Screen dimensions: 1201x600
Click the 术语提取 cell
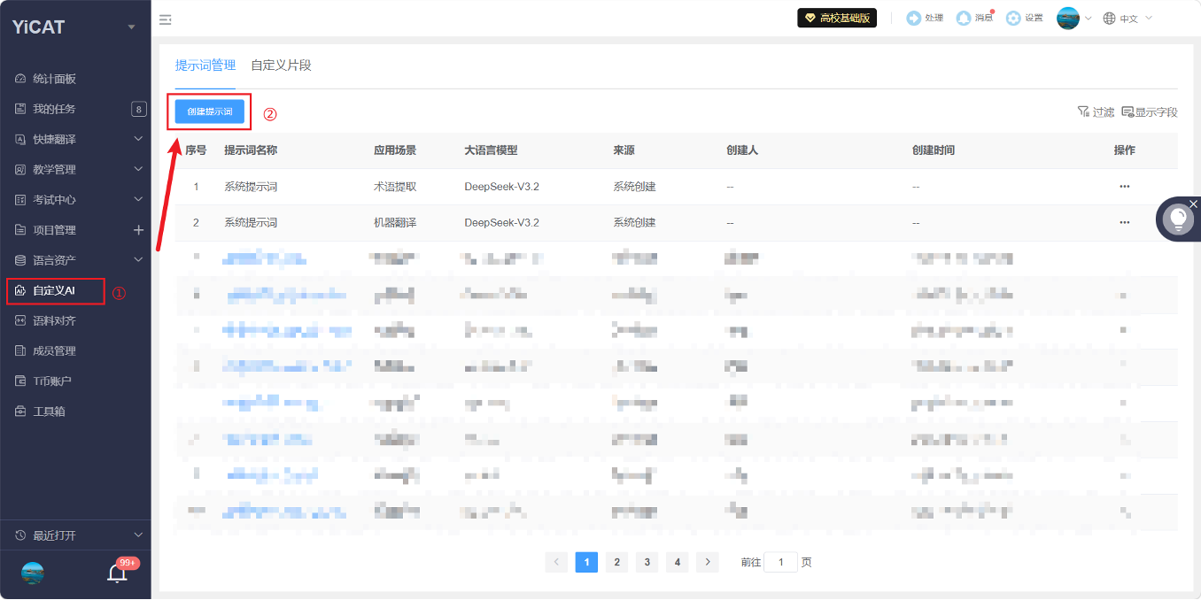[395, 187]
